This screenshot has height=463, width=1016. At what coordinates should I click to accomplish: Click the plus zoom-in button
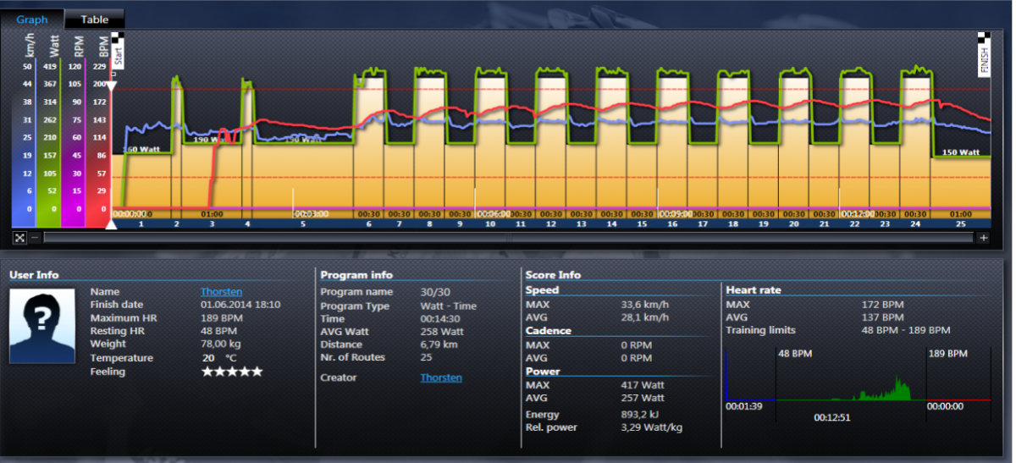(983, 238)
